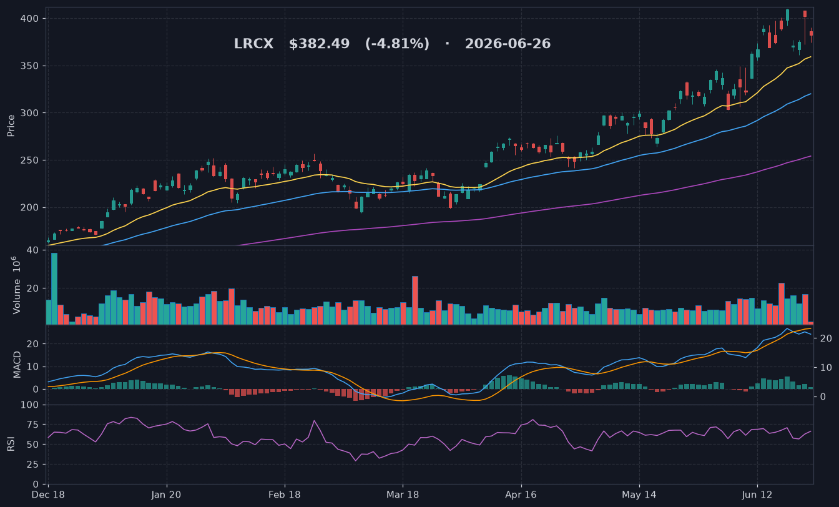Click the Apr 16 date label
Viewport: 839px width, 507px height.
(521, 495)
